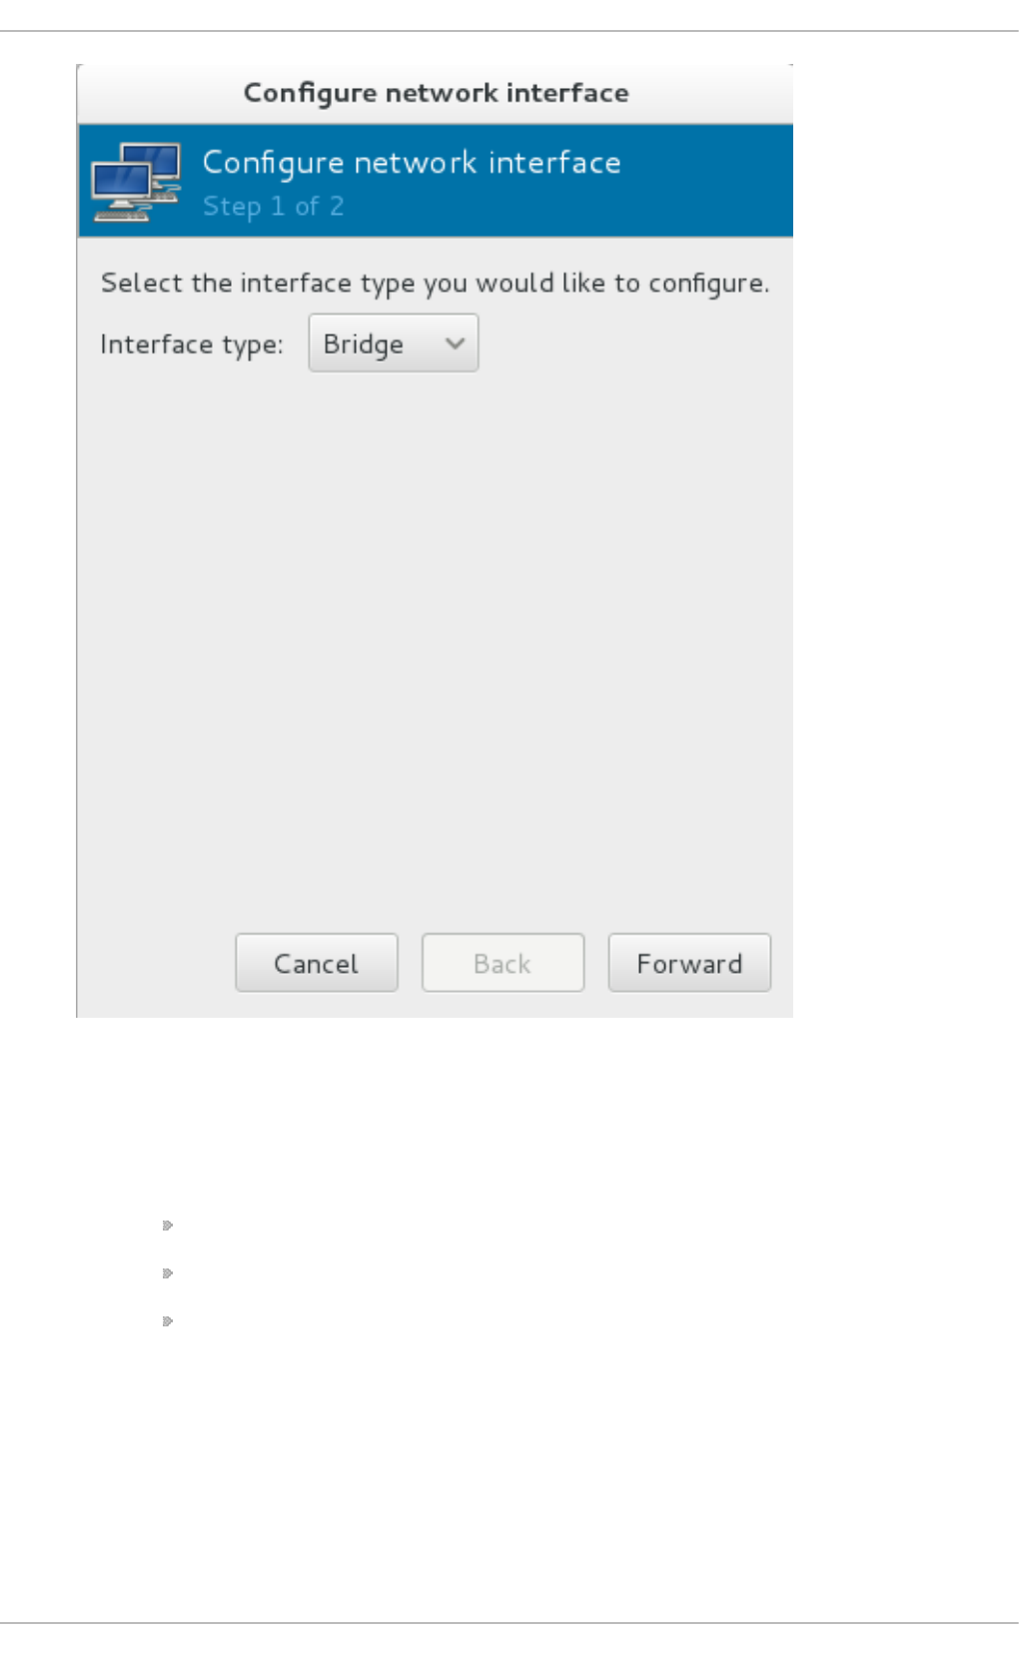
Task: Select the Bridge text in the dropdown
Action: coord(364,344)
